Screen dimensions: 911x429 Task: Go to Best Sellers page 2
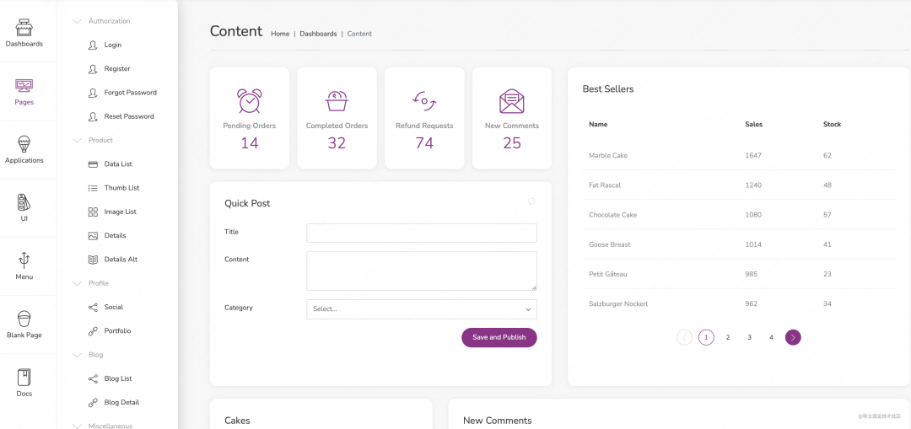pos(728,337)
